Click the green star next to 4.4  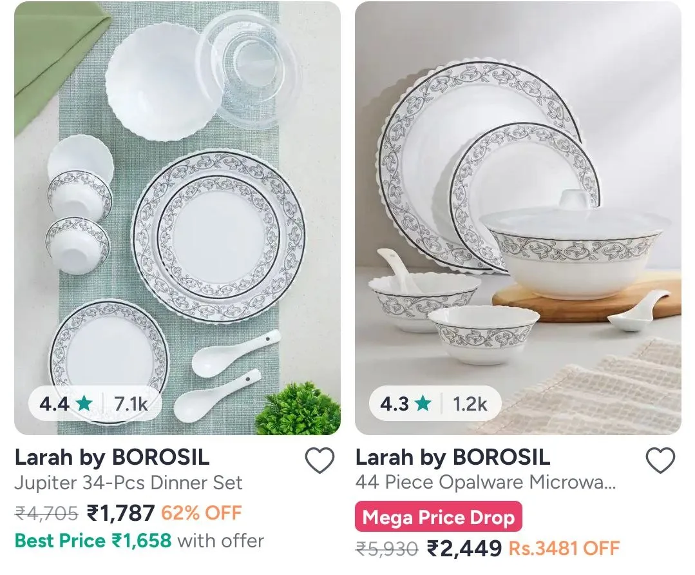coord(84,404)
